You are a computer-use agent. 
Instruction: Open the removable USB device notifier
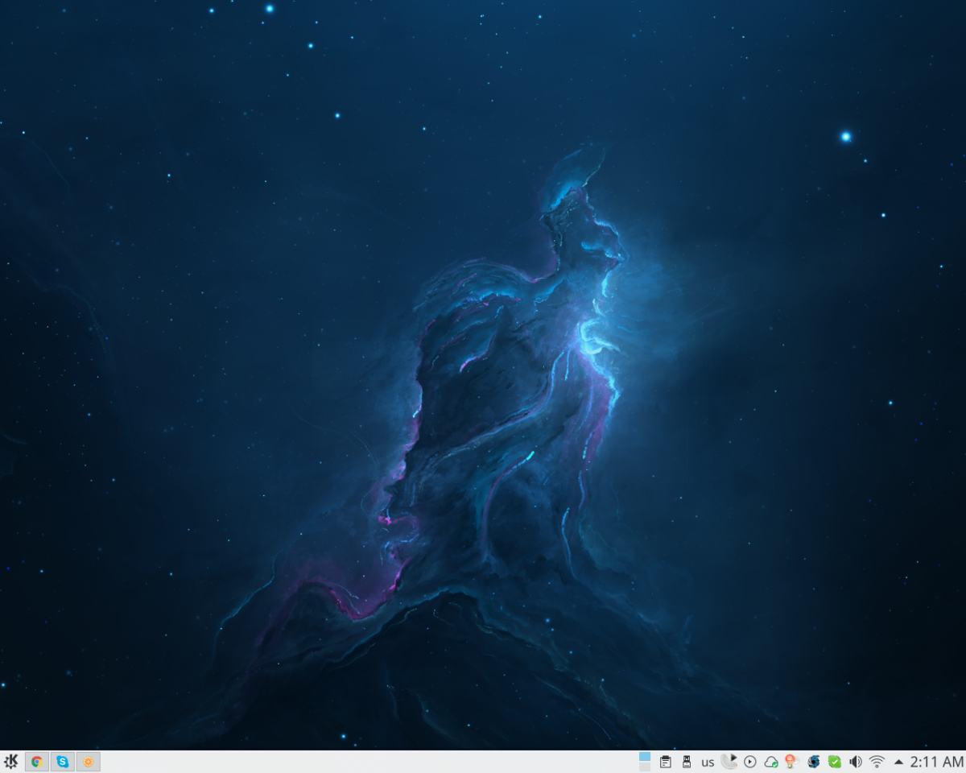[687, 762]
